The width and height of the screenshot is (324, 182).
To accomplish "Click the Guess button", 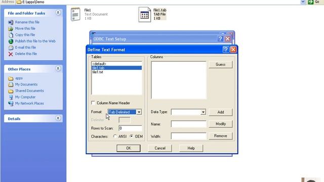I will click(x=221, y=64).
